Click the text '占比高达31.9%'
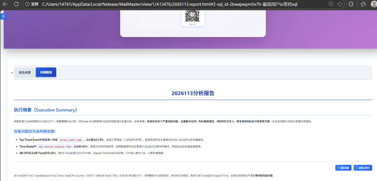The width and height of the screenshot is (377, 181). click(x=95, y=140)
